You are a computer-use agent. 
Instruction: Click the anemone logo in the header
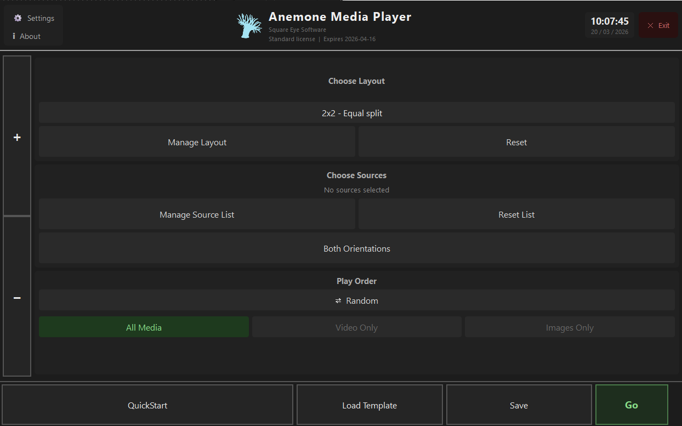249,25
